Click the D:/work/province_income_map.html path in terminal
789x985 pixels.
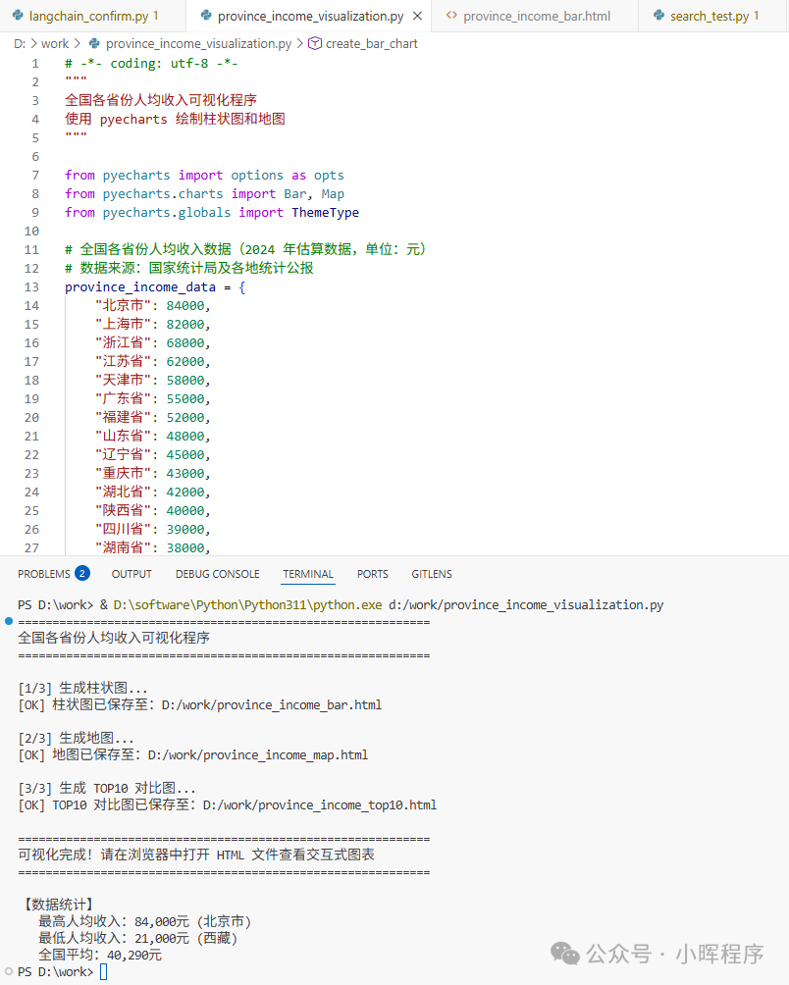point(257,755)
